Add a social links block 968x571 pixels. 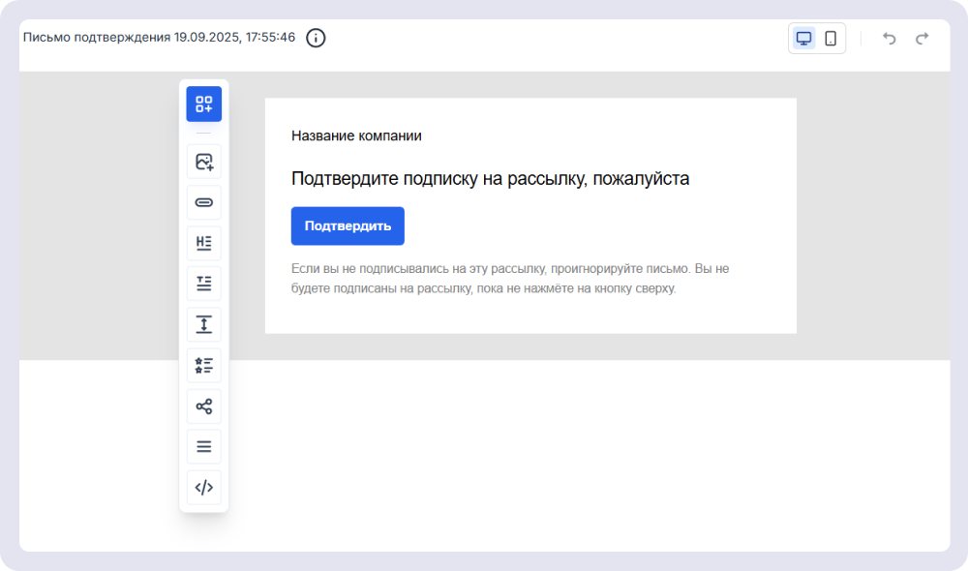[x=203, y=406]
